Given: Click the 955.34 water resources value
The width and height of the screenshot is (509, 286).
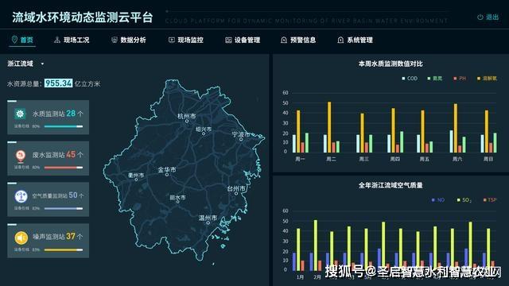Looking at the screenshot, I should pyautogui.click(x=58, y=83).
